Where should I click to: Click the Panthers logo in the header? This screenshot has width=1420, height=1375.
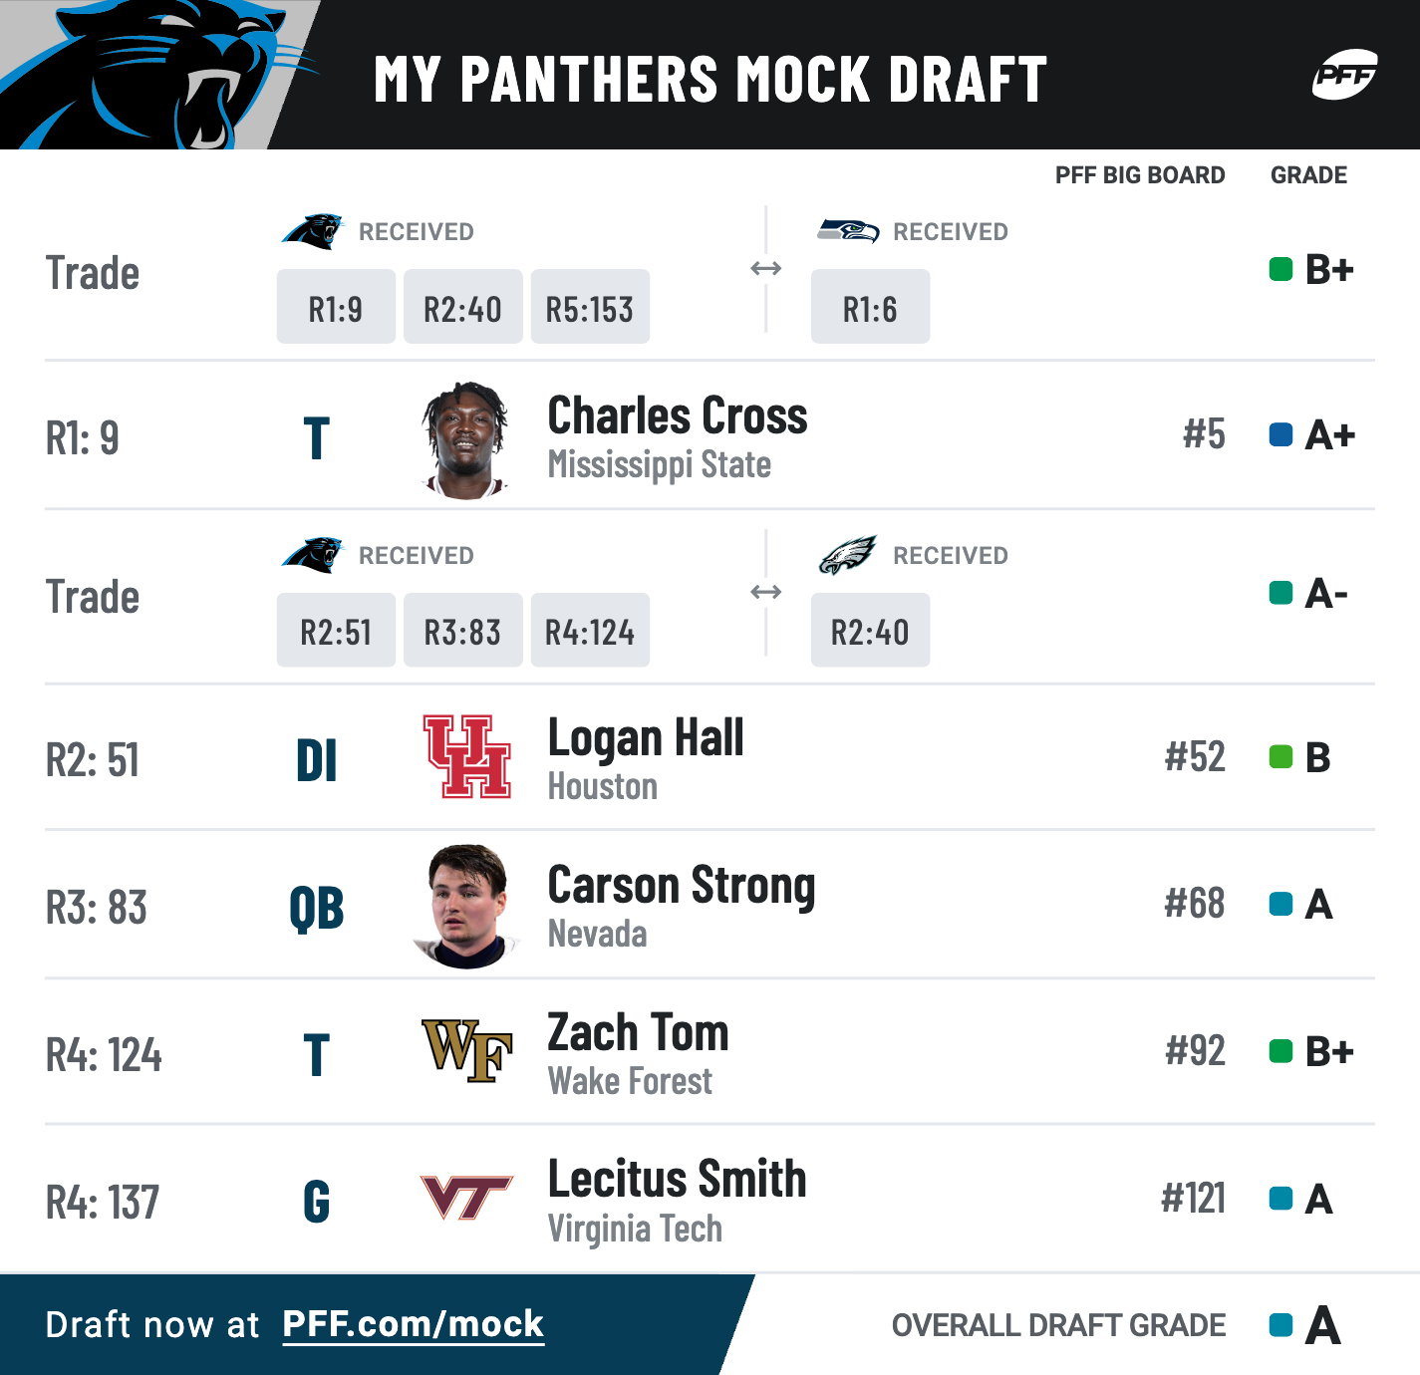point(159,75)
